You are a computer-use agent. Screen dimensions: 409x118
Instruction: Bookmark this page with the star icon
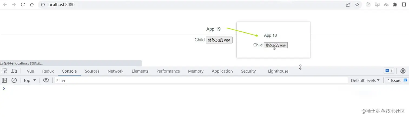(x=357, y=5)
